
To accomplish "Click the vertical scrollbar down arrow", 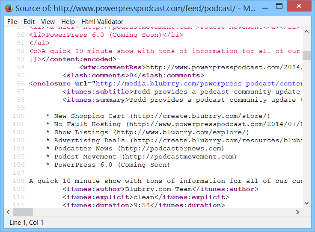I will [x=306, y=203].
